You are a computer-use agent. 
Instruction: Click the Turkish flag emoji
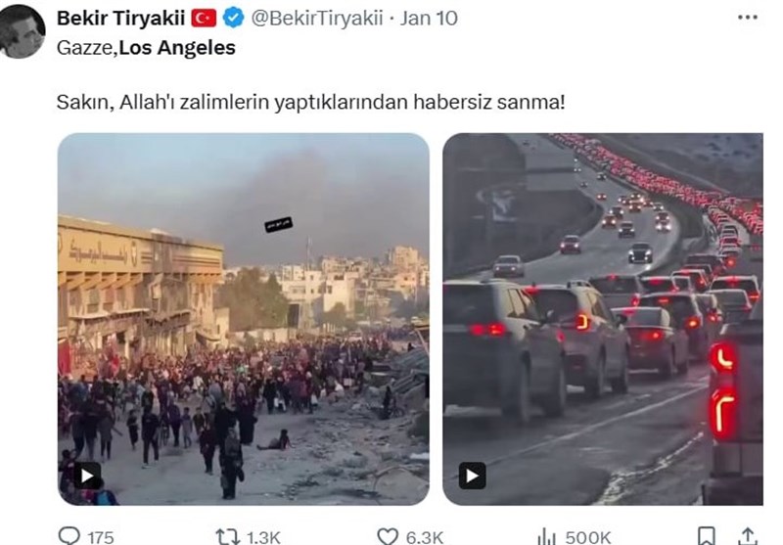tap(204, 19)
